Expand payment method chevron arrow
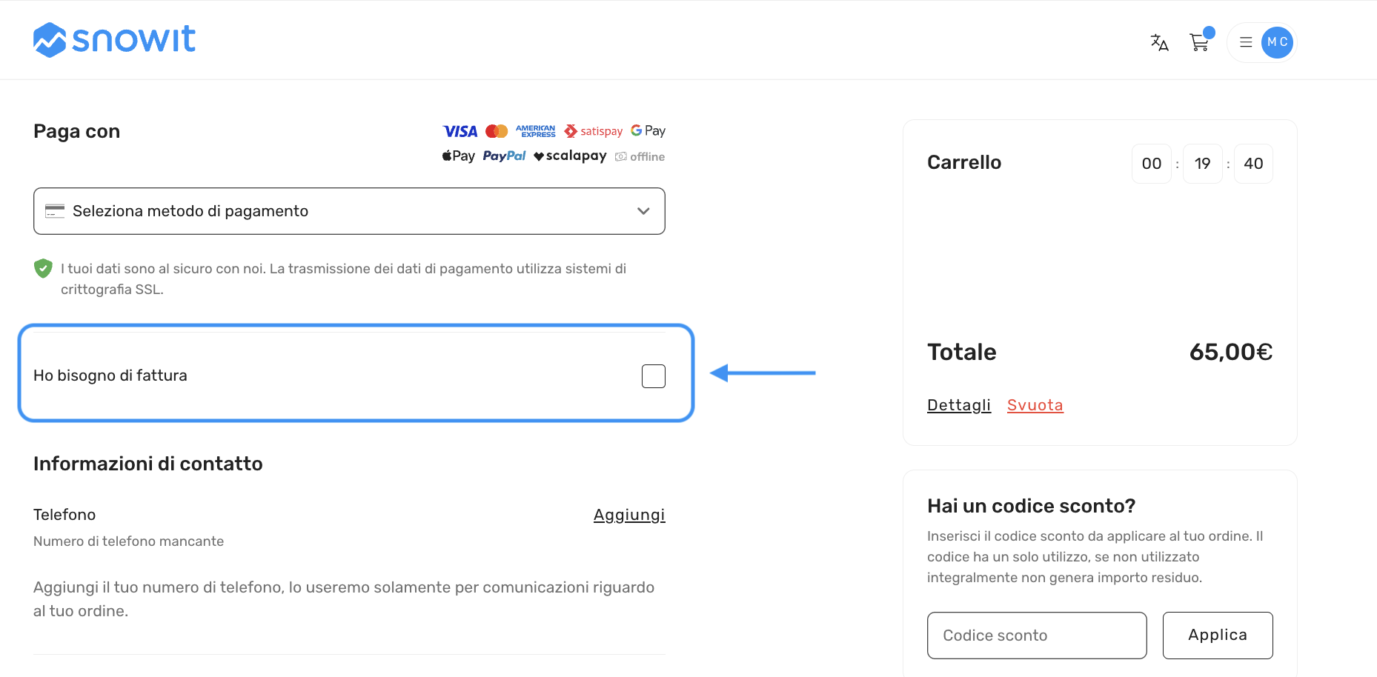Viewport: 1377px width, 677px height. pos(643,211)
